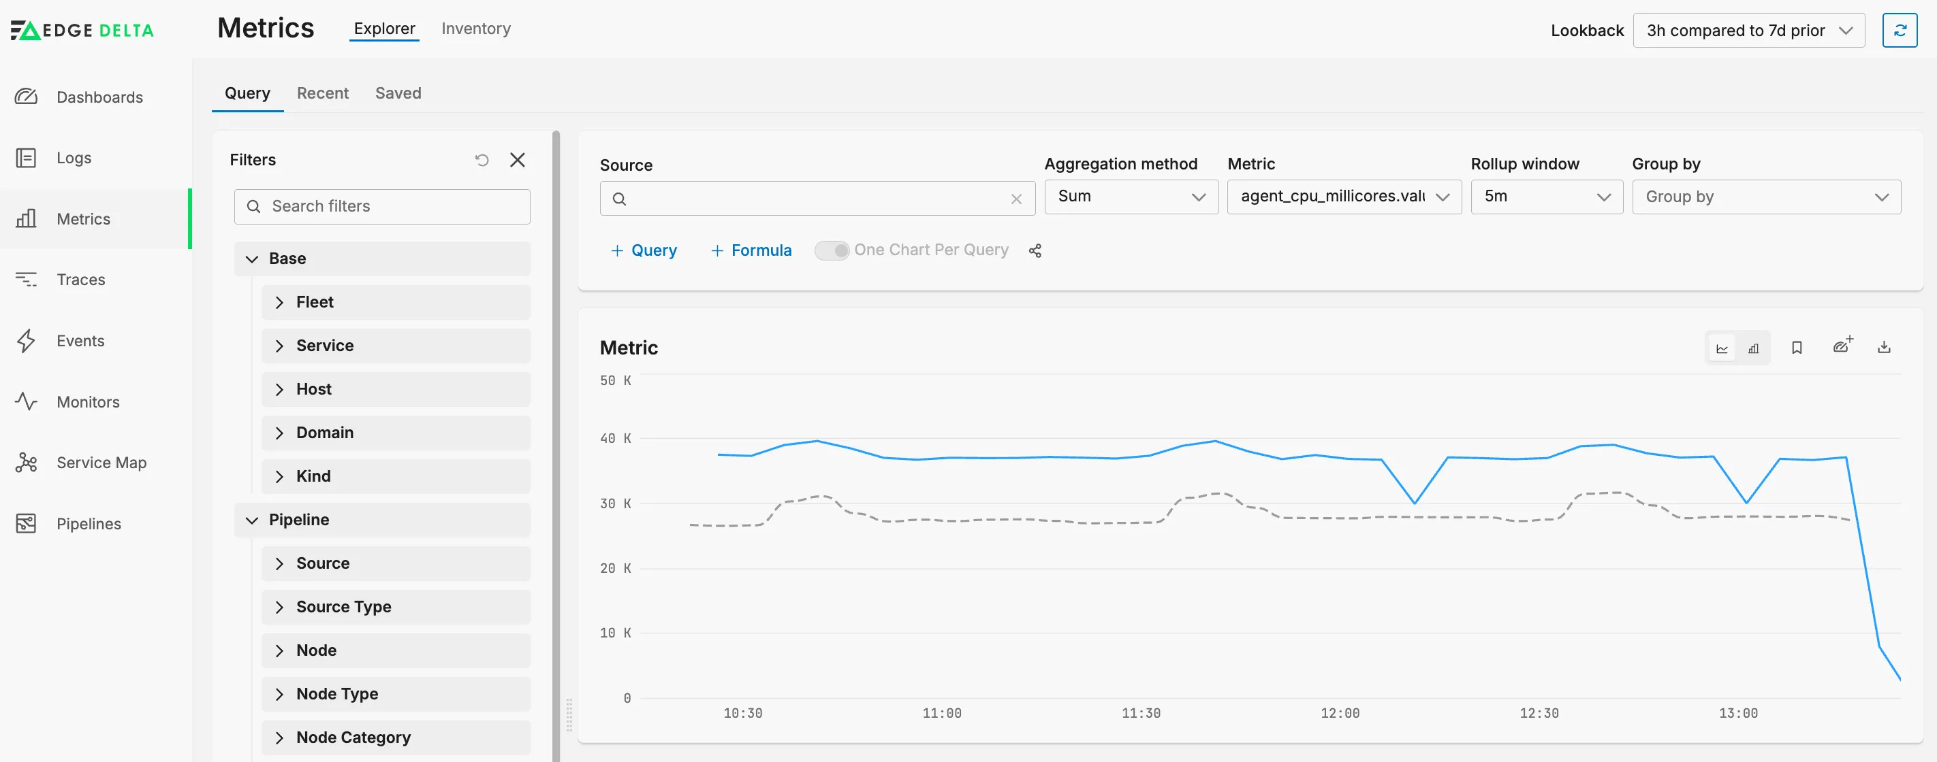Screen dimensions: 1937x762
Task: Open the Rollup window 5m dropdown
Action: click(1547, 197)
